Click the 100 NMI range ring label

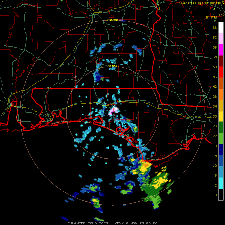(112, 20)
